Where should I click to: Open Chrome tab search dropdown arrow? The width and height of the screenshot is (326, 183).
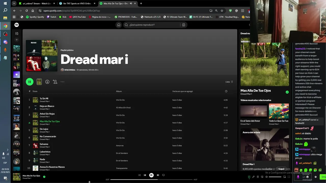tap(14, 4)
